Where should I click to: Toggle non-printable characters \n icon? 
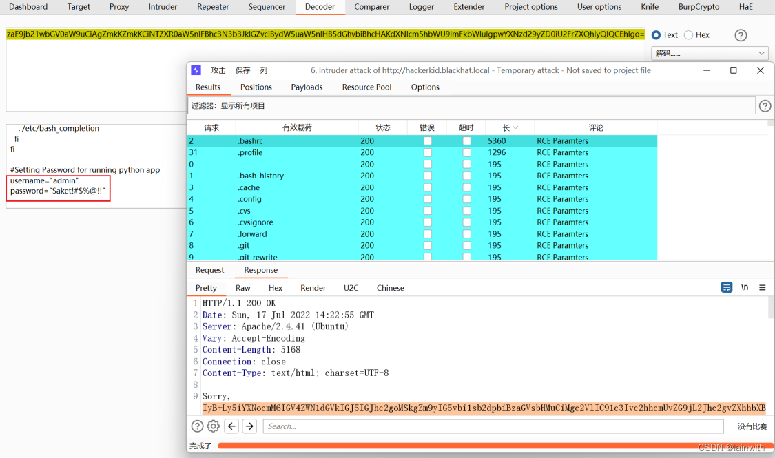[x=745, y=287]
